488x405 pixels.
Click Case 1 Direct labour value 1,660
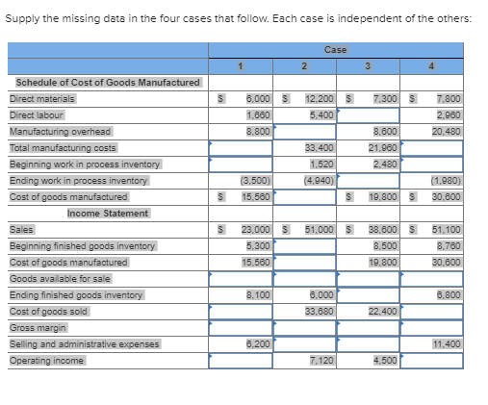click(x=258, y=115)
